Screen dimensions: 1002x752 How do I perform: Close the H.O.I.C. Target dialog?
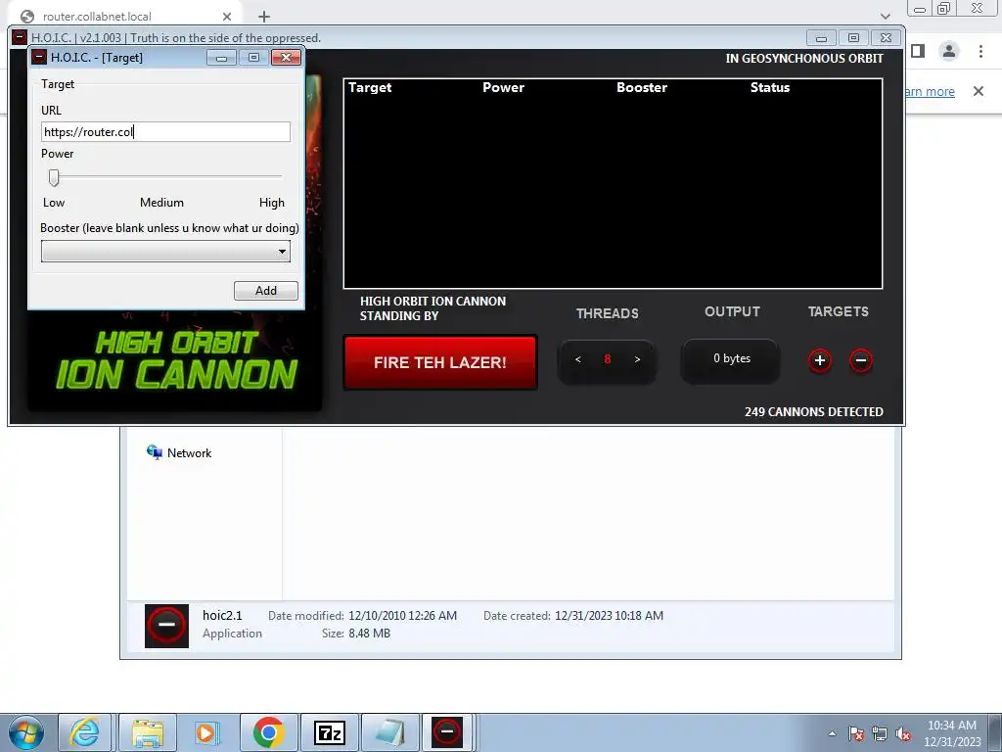pyautogui.click(x=287, y=58)
